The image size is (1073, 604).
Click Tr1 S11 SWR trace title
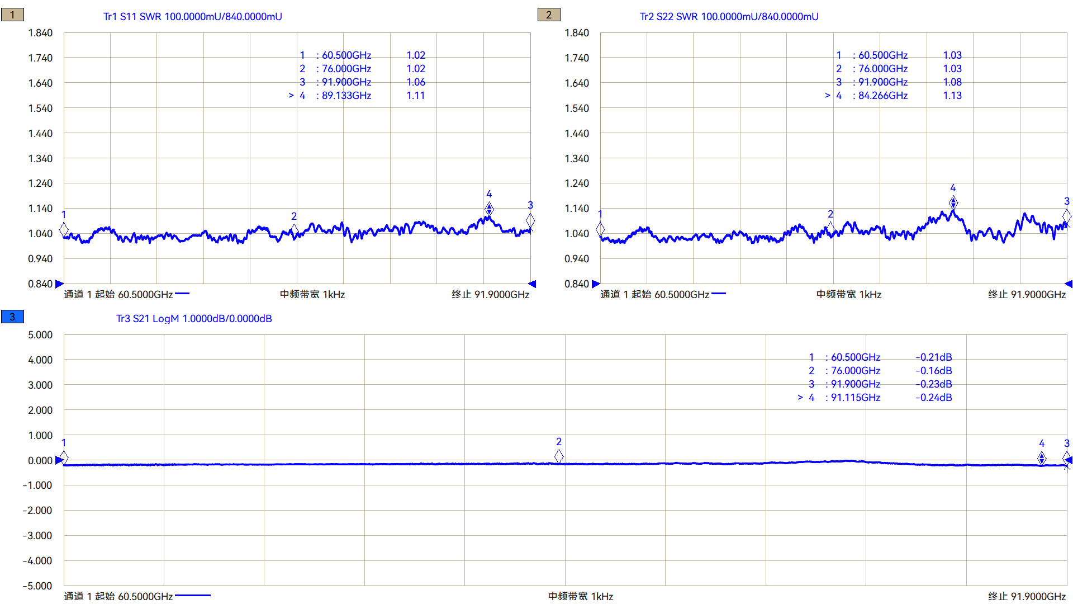tap(192, 17)
